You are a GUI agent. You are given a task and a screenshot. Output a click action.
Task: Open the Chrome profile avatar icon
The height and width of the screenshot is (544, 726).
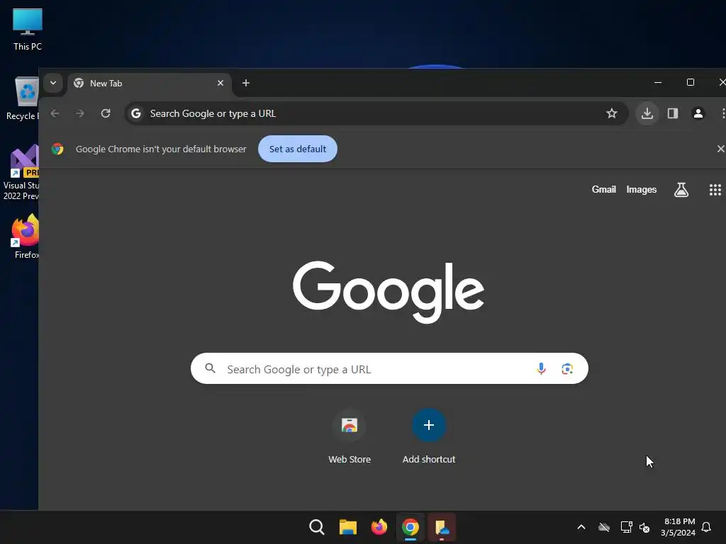[698, 113]
